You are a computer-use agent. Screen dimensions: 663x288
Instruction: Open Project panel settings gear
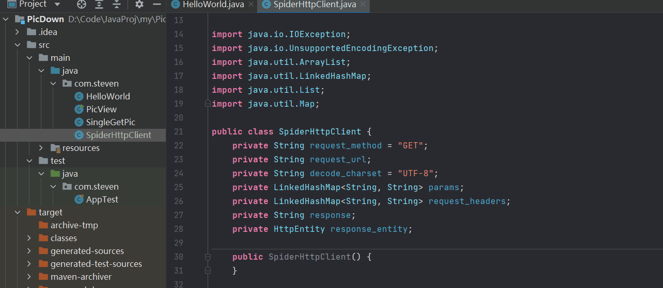[139, 4]
